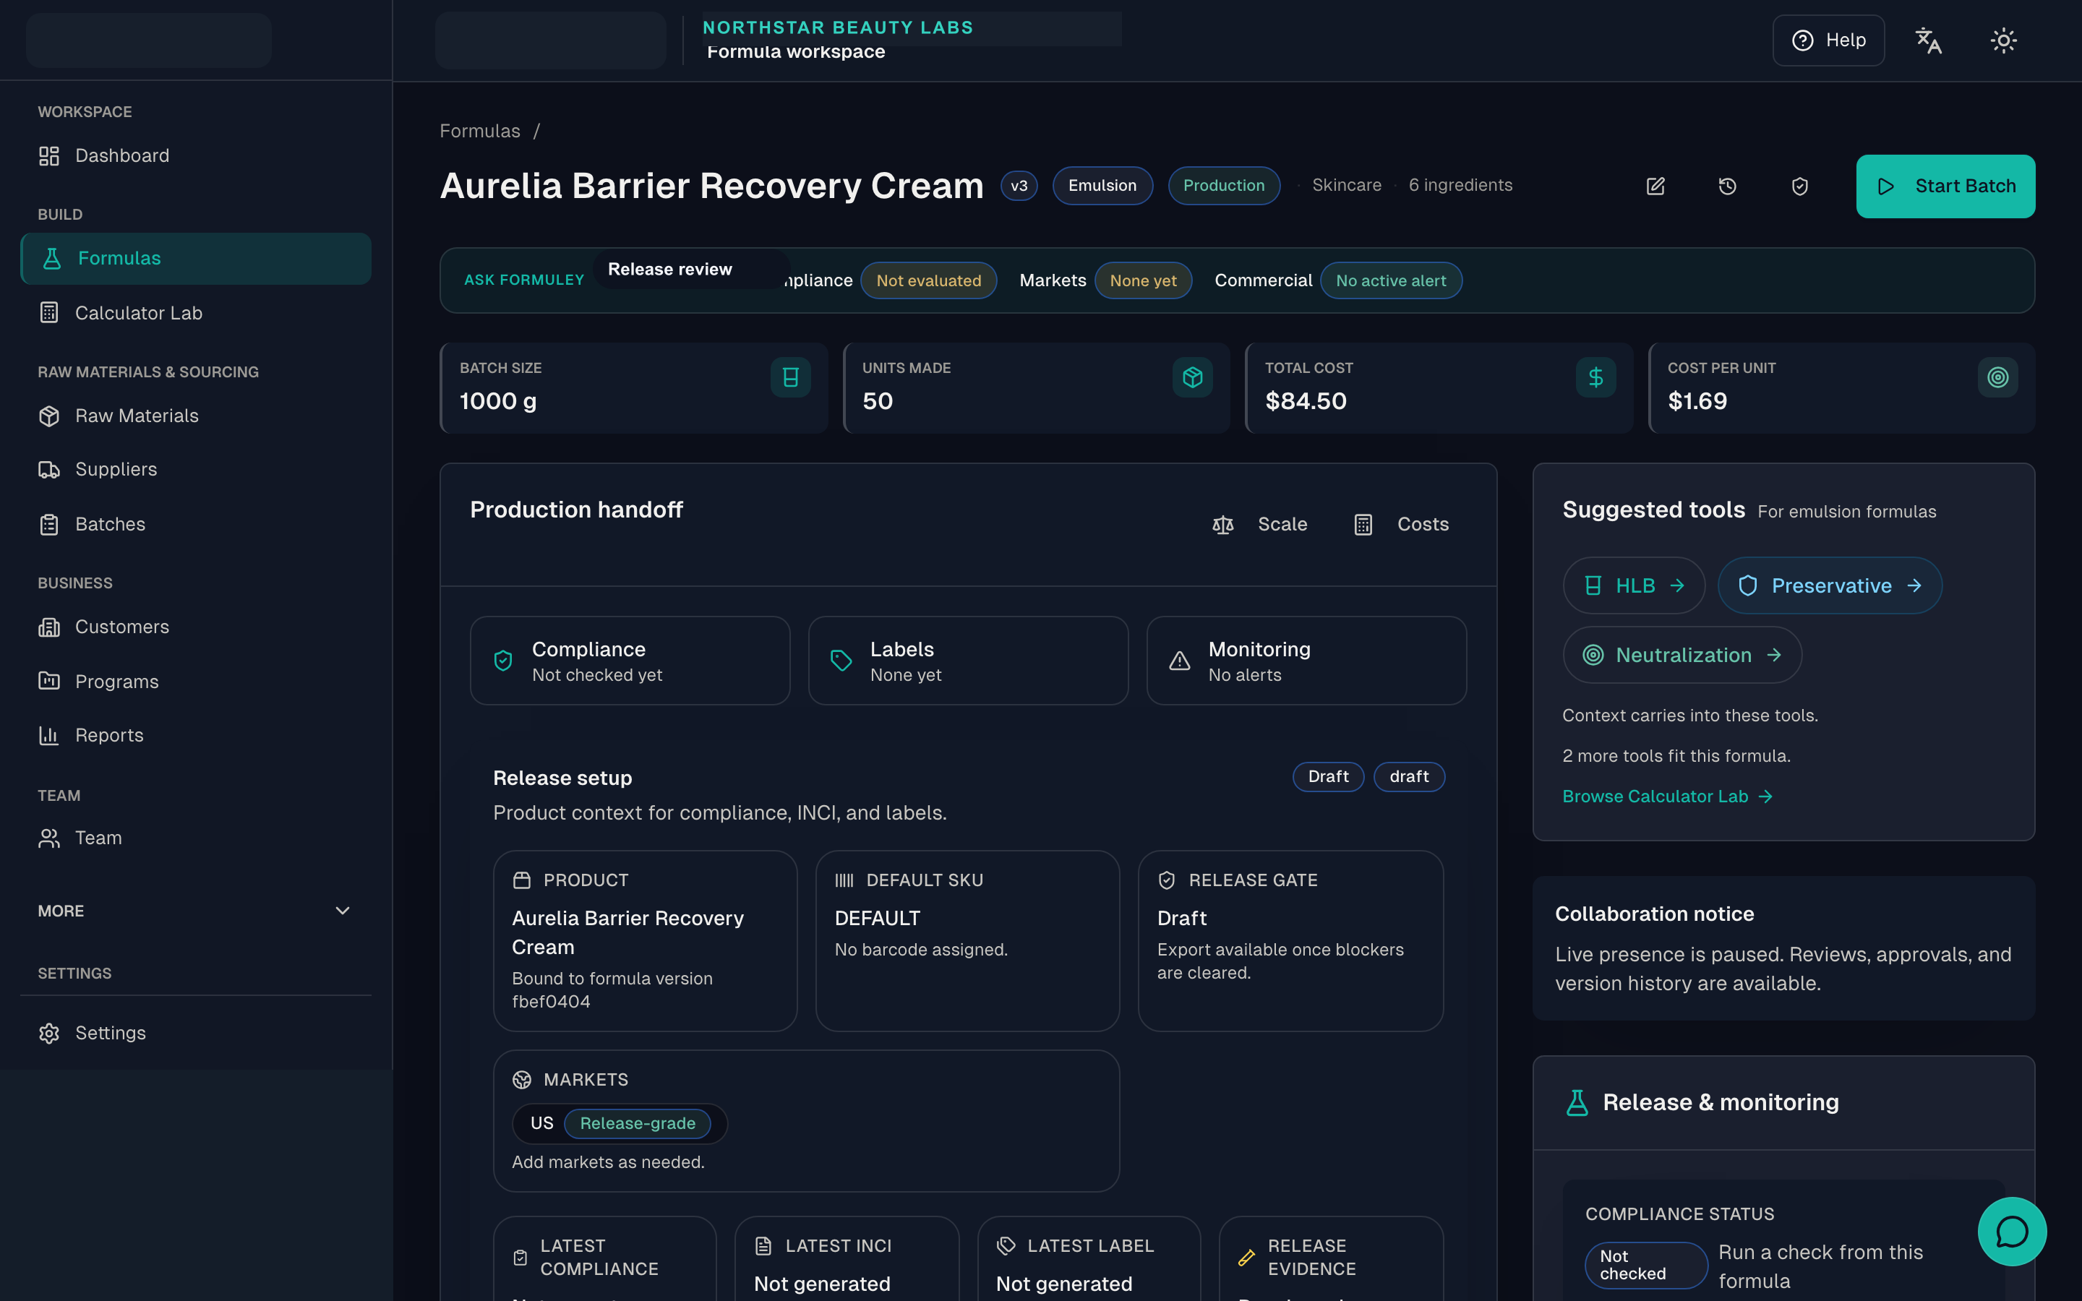
Task: Open Neutralization tool chip
Action: click(x=1682, y=655)
